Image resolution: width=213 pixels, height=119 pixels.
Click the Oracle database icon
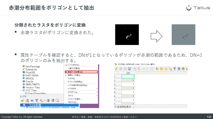tap(24, 81)
